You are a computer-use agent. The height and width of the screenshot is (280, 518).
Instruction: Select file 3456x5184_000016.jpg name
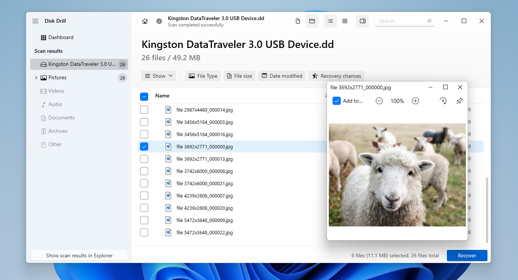[x=204, y=134]
